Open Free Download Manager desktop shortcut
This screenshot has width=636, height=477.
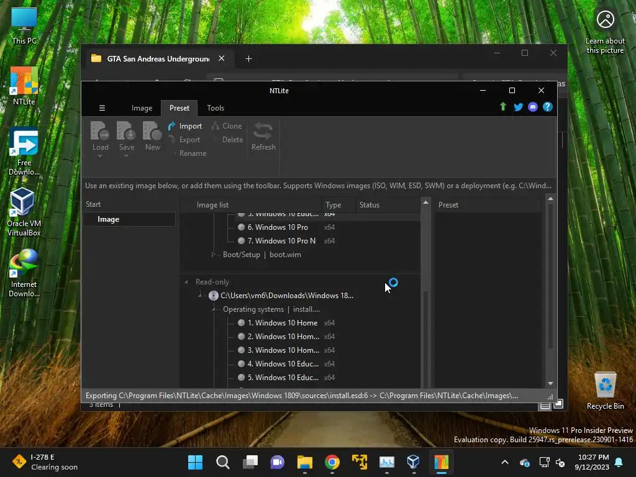coord(24,152)
